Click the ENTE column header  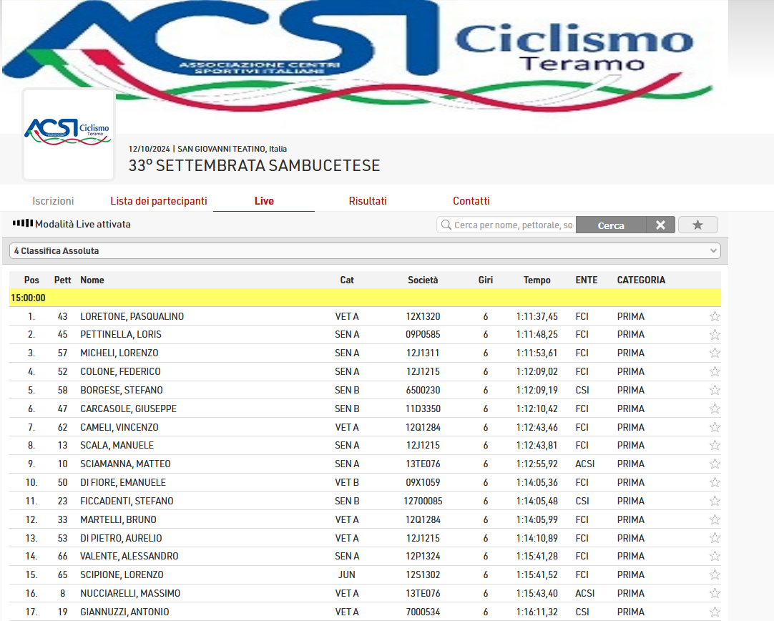click(587, 280)
